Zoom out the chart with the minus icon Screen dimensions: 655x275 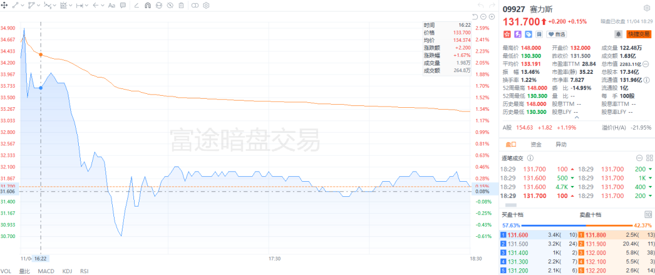[483, 17]
